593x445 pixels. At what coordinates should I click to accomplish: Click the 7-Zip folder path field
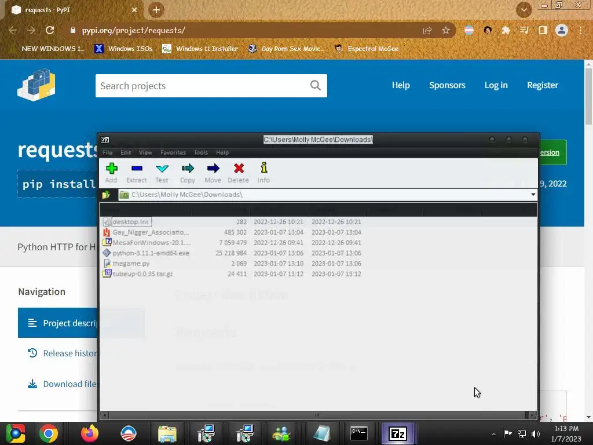point(324,195)
